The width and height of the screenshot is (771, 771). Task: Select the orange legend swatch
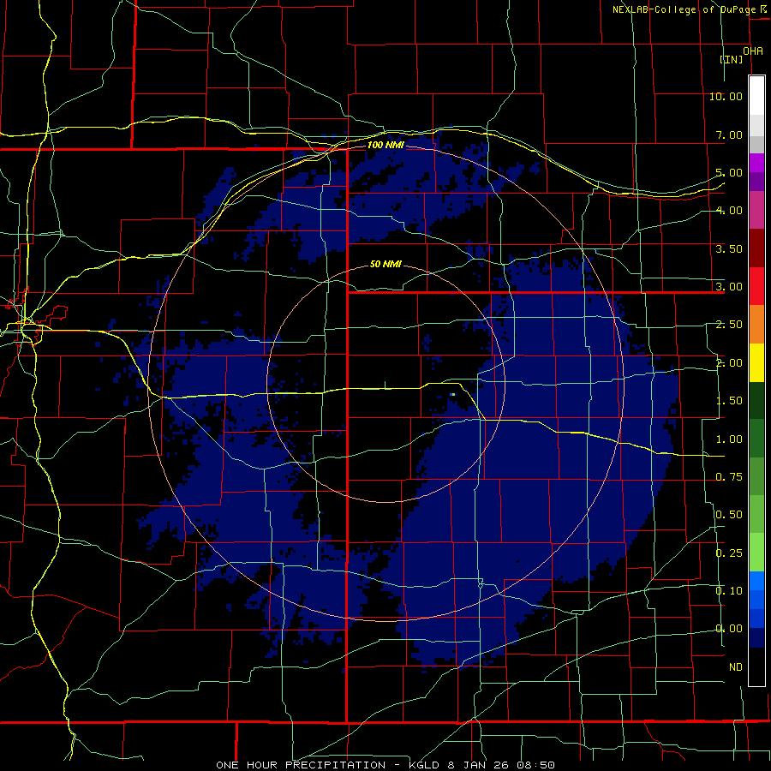coord(756,325)
